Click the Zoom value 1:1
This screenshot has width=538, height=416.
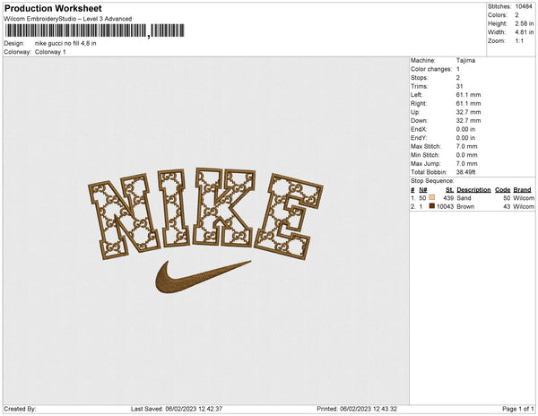pos(519,41)
